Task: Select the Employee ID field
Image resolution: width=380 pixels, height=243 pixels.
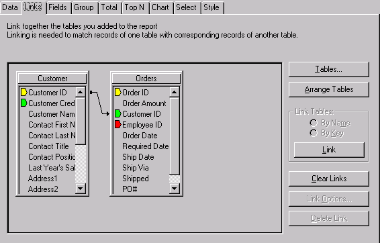Action: coord(142,125)
